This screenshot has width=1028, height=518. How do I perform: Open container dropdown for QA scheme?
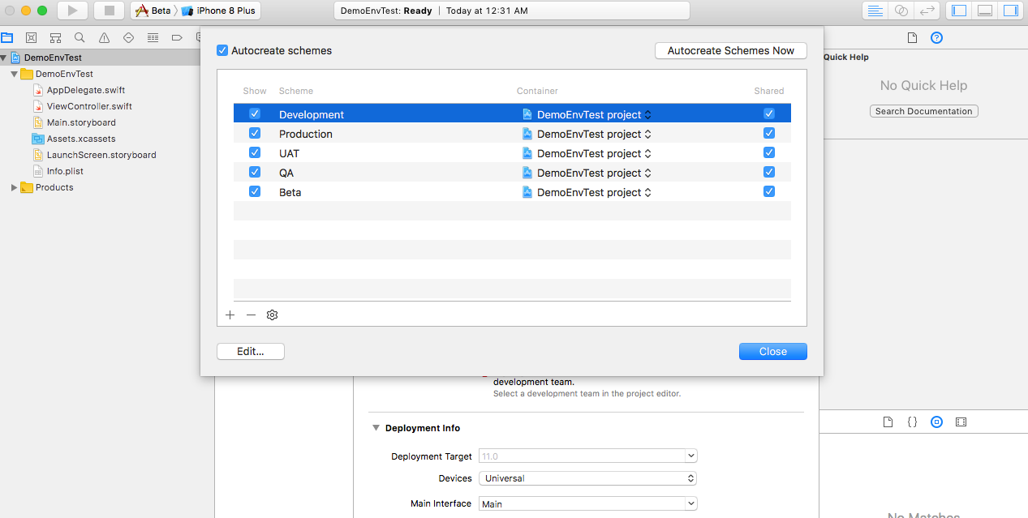point(587,173)
